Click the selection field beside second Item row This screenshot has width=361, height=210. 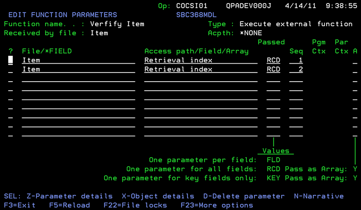(11, 69)
